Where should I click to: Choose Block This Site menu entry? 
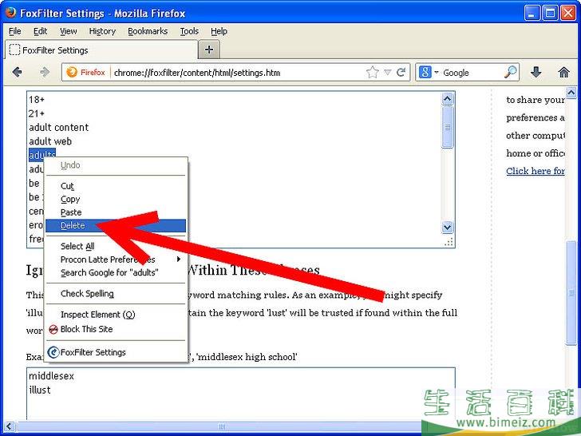point(116,329)
